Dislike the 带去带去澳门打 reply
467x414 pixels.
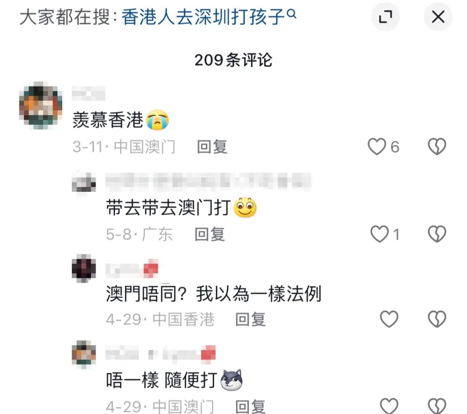(x=437, y=233)
